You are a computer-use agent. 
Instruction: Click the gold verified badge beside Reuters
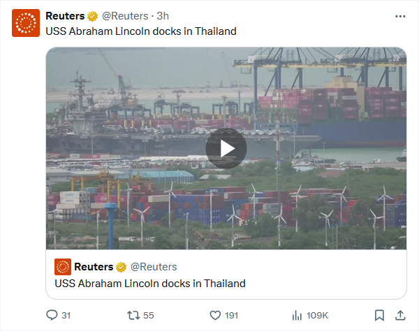pos(92,16)
